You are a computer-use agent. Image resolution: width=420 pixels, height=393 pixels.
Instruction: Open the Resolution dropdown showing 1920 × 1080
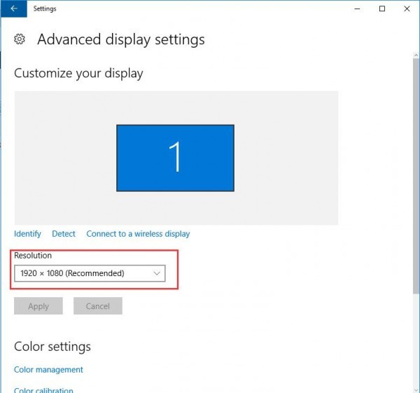[90, 273]
